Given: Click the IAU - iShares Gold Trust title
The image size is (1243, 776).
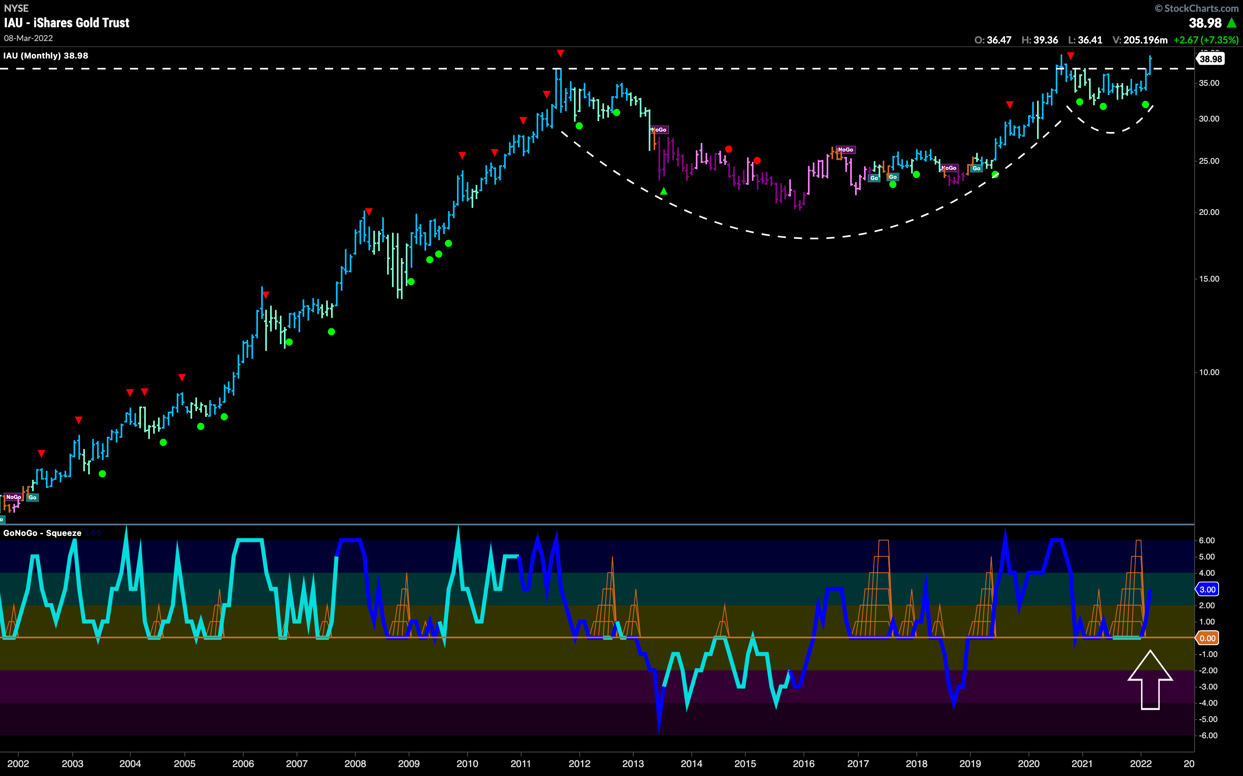Looking at the screenshot, I should [67, 23].
